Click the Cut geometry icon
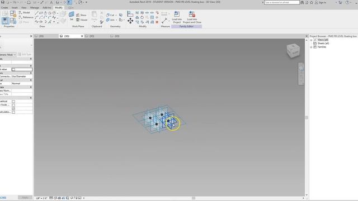This screenshot has height=201, width=358. pos(108,15)
